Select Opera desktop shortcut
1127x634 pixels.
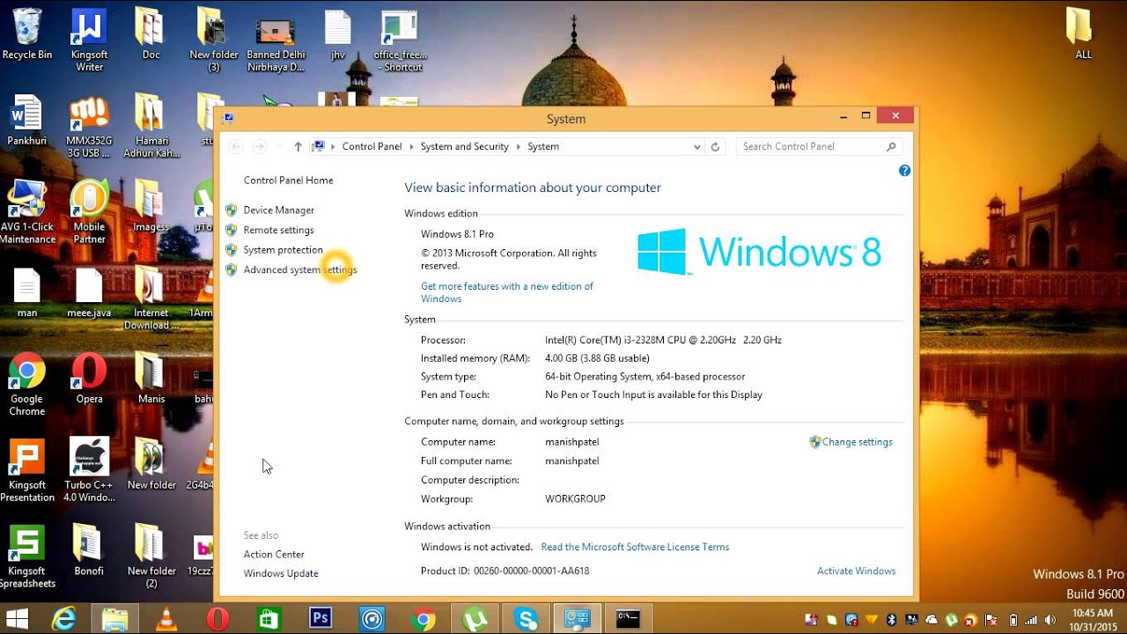tap(89, 379)
